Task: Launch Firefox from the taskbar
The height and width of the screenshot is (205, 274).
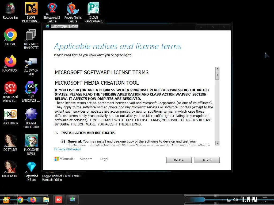Action: pyautogui.click(x=33, y=200)
